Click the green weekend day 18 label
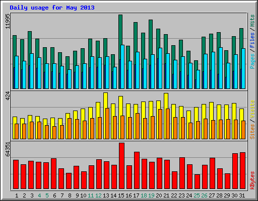This screenshot has width=258, height=201. click(144, 195)
